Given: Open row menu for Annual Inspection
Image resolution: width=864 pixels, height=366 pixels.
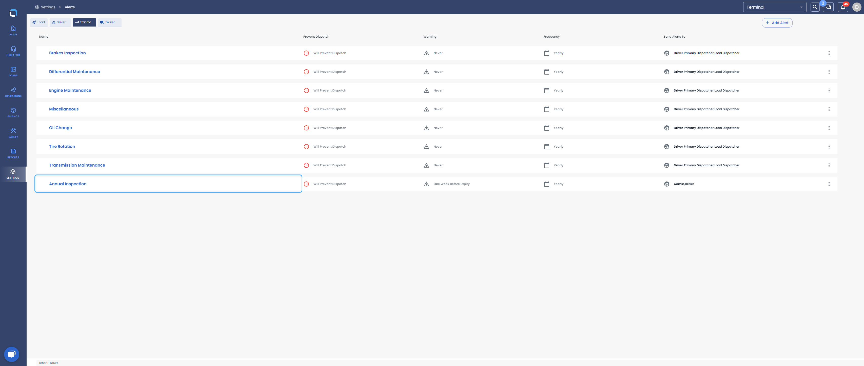Looking at the screenshot, I should pos(829,184).
